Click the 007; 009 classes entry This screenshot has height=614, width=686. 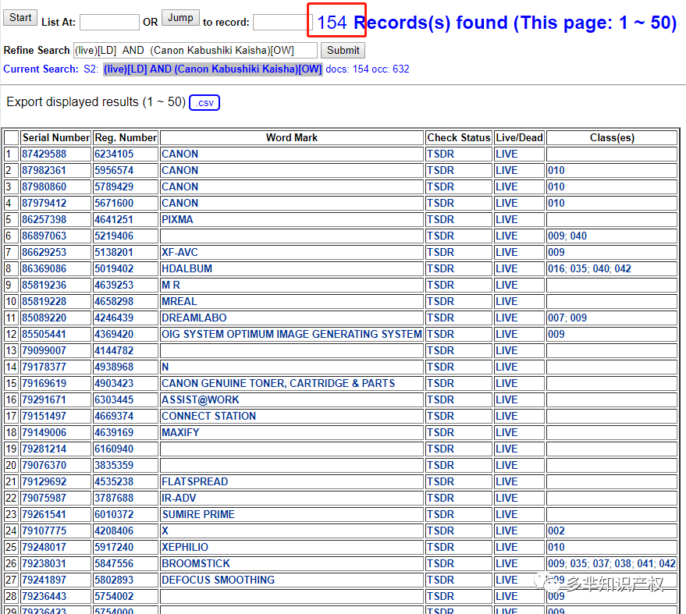click(567, 318)
